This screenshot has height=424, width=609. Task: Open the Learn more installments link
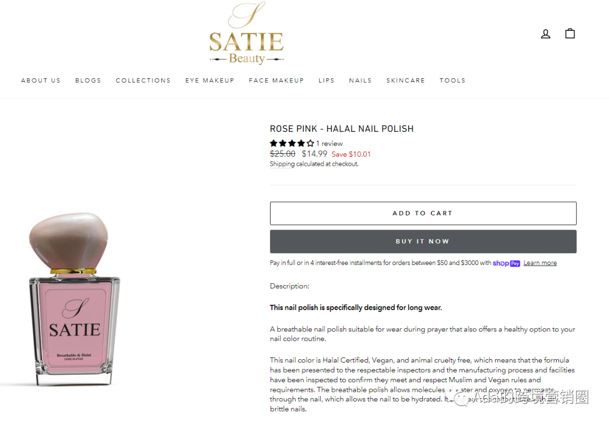[540, 263]
